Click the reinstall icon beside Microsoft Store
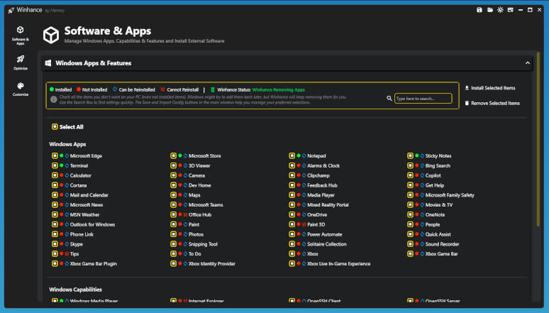 point(185,155)
